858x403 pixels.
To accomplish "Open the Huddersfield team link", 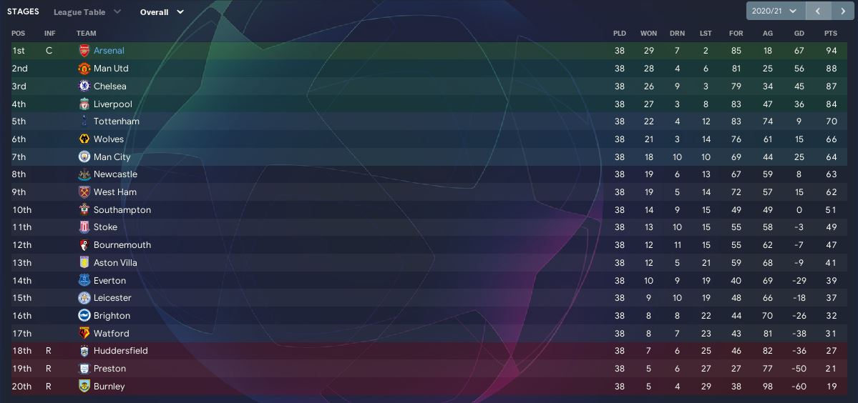I will pos(121,351).
